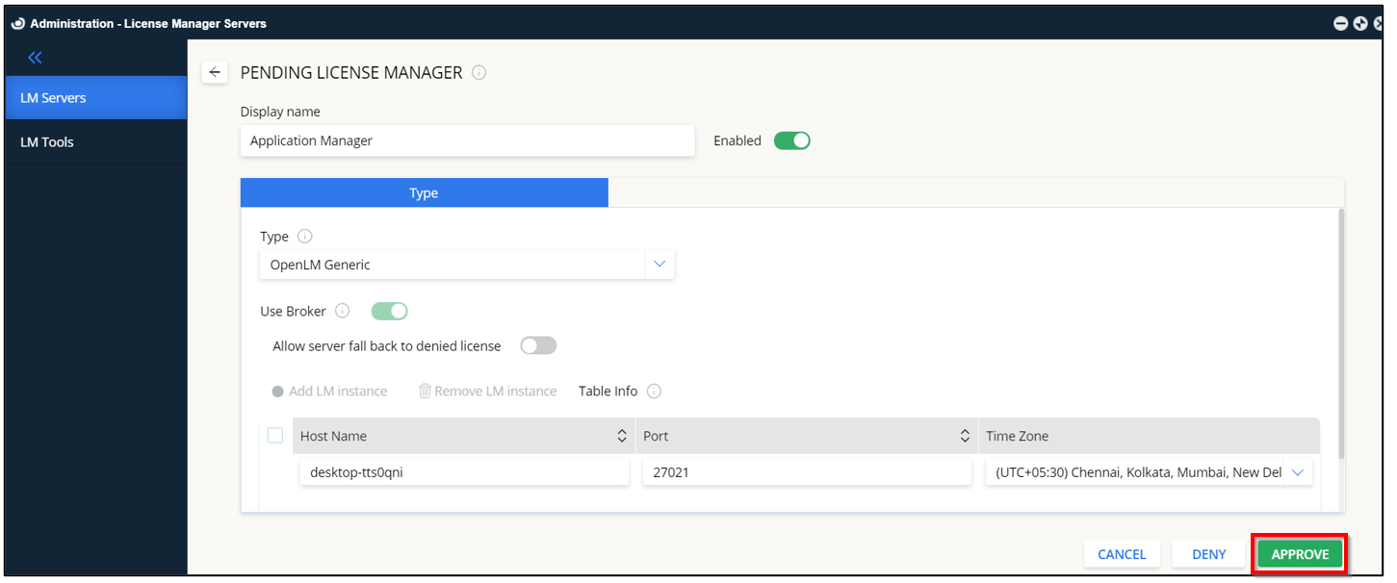Open the Type dropdown showing OpenLM Generic
1397x583 pixels.
[660, 265]
